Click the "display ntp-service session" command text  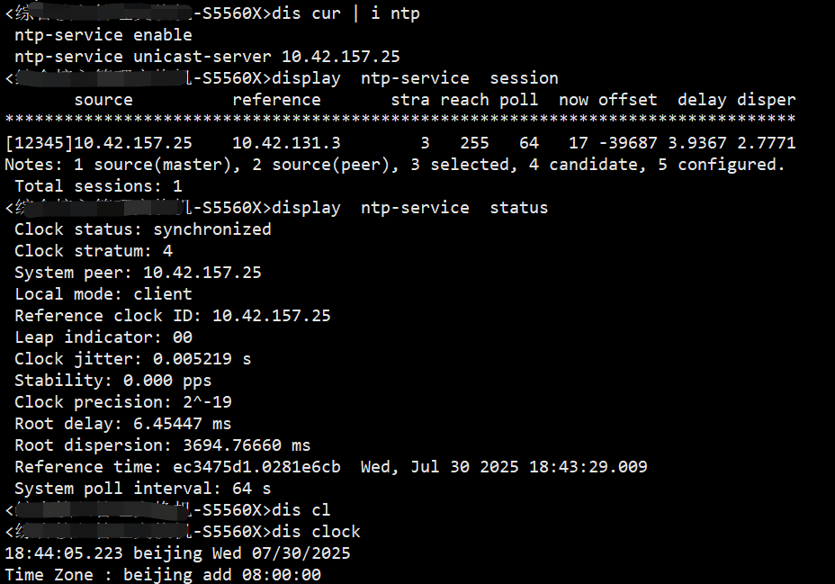click(415, 78)
